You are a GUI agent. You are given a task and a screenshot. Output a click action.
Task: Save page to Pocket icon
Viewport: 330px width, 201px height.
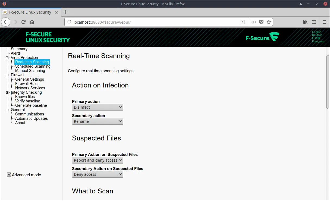point(261,22)
